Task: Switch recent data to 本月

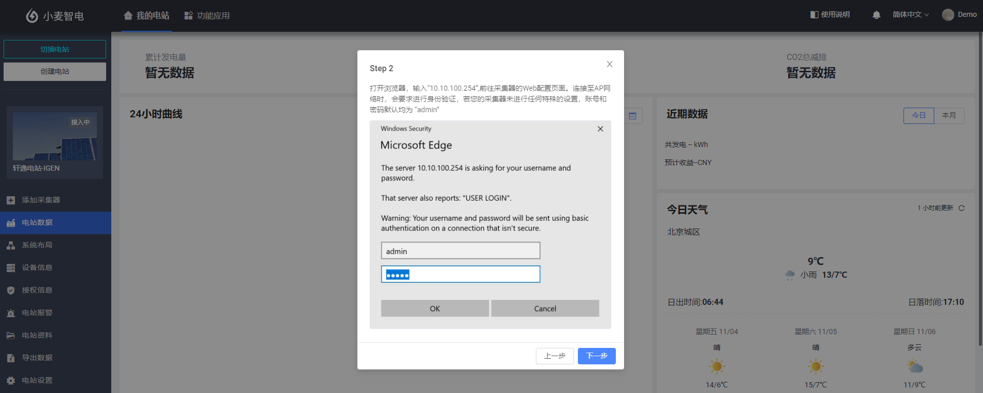Action: (x=949, y=115)
